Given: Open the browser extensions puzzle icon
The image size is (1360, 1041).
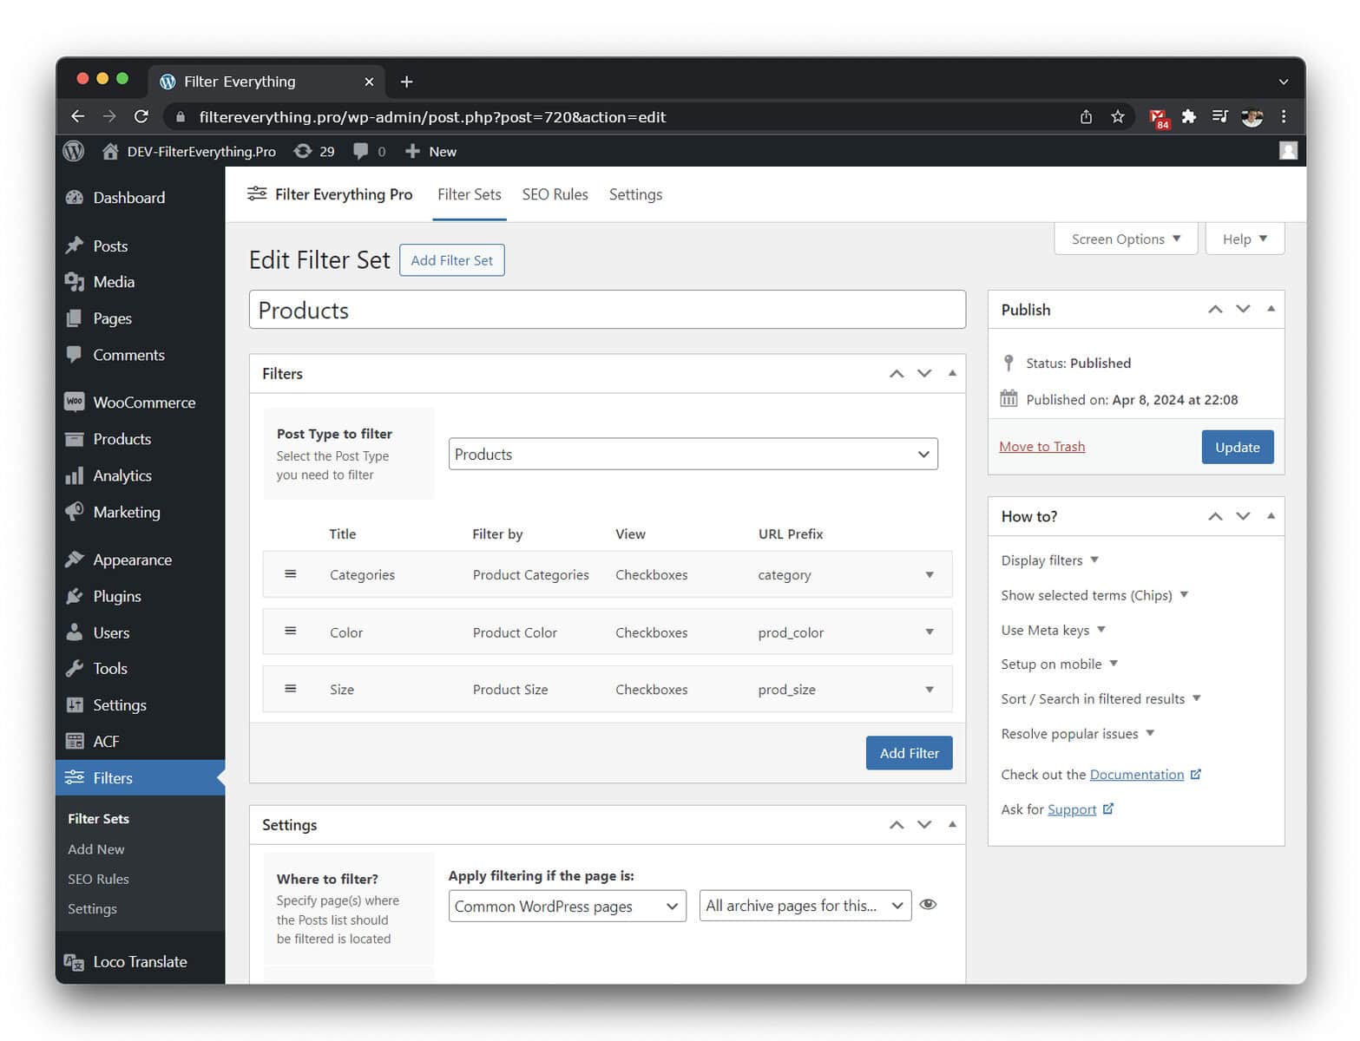Looking at the screenshot, I should (x=1189, y=116).
